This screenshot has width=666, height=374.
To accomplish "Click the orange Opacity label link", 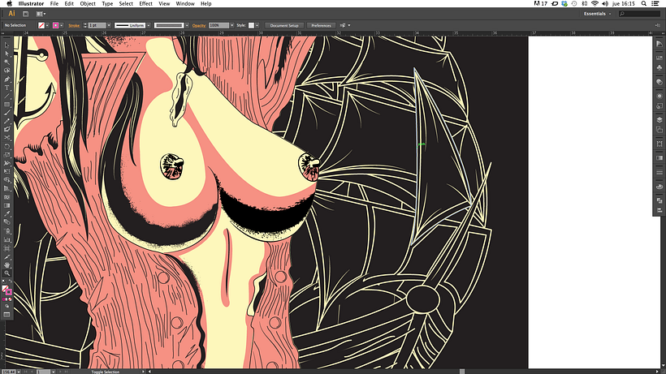I will [199, 25].
